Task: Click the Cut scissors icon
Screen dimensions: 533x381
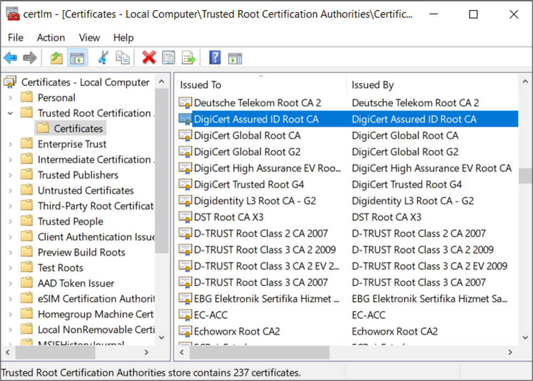Action: [x=103, y=58]
